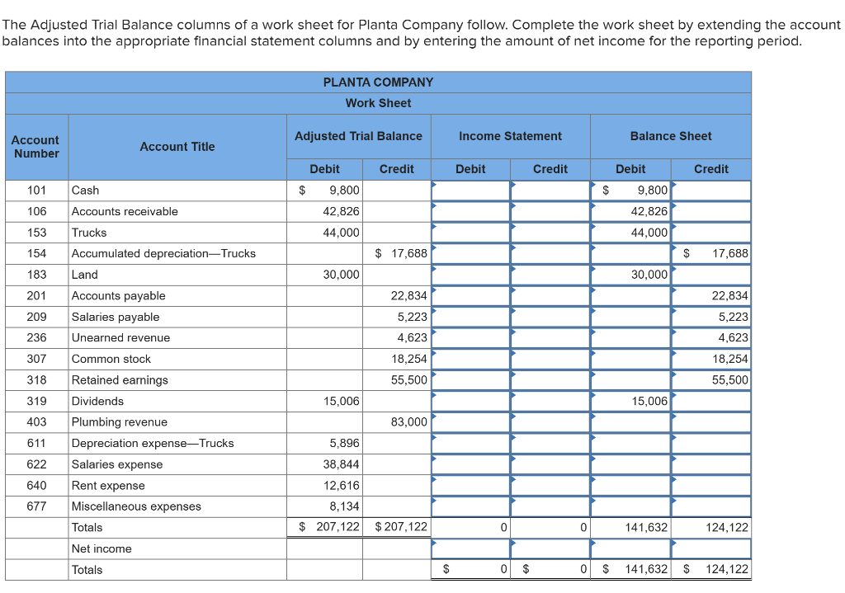This screenshot has width=845, height=593.
Task: Select the Rent expense Income Statement Debit cell
Action: point(470,485)
